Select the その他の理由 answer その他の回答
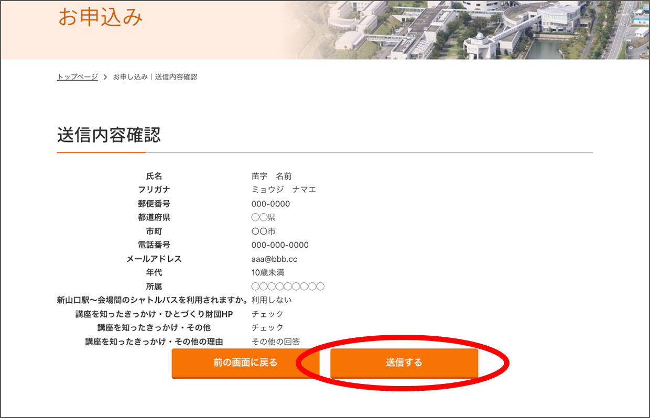 [273, 340]
